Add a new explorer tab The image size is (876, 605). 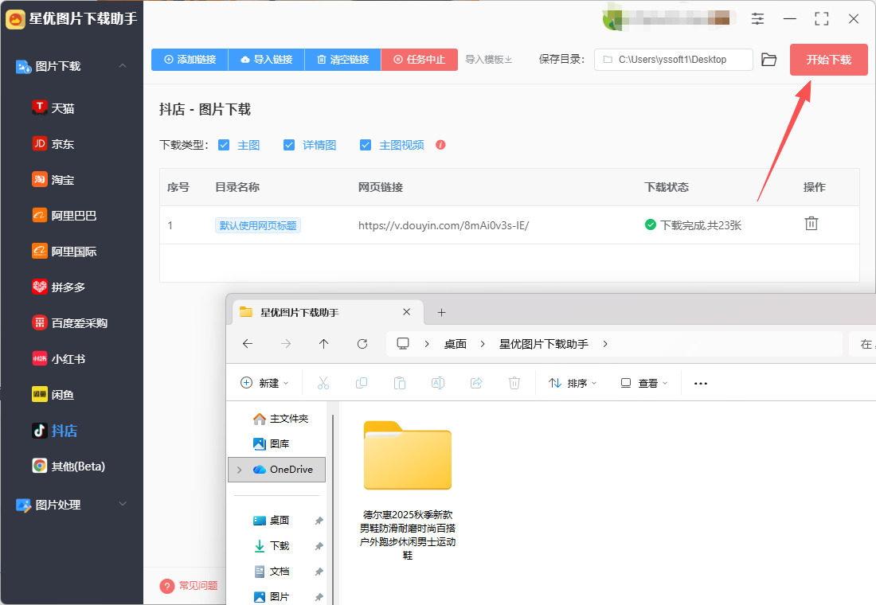coord(441,312)
